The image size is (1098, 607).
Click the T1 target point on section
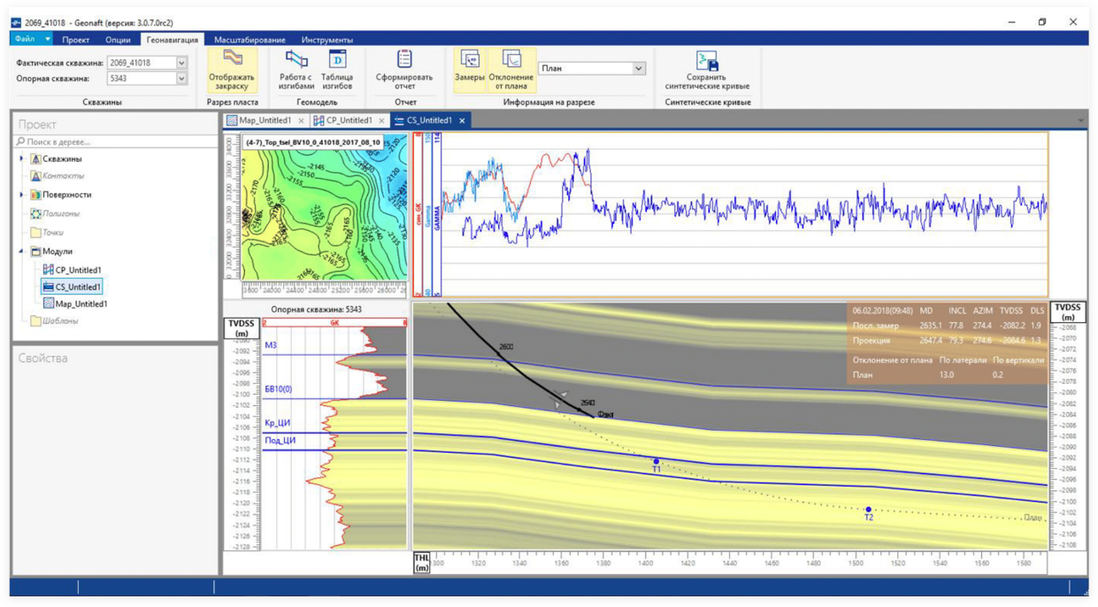[x=656, y=461]
